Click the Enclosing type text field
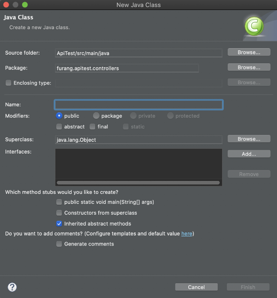 pyautogui.click(x=138, y=83)
